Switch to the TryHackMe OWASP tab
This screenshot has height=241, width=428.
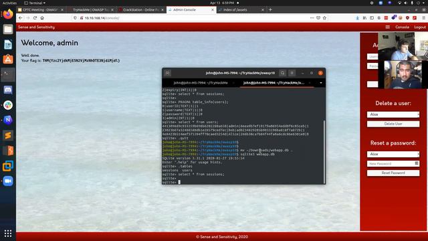[91, 9]
